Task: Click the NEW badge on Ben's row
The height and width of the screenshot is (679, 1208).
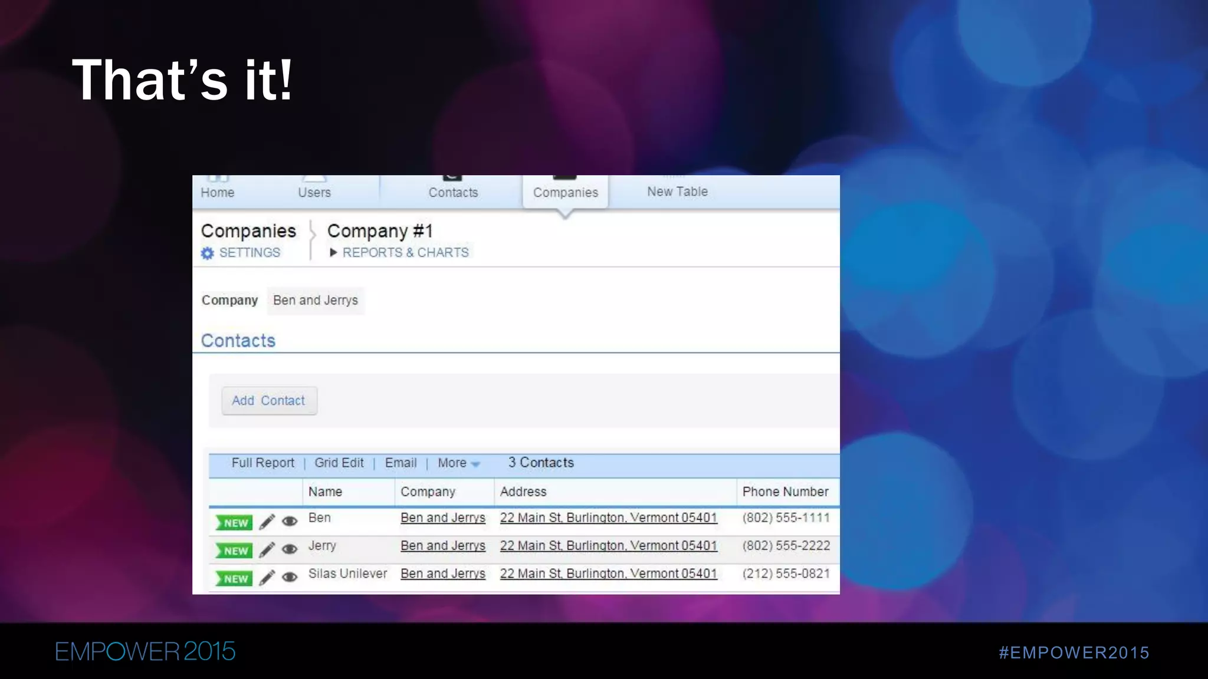Action: (x=234, y=523)
